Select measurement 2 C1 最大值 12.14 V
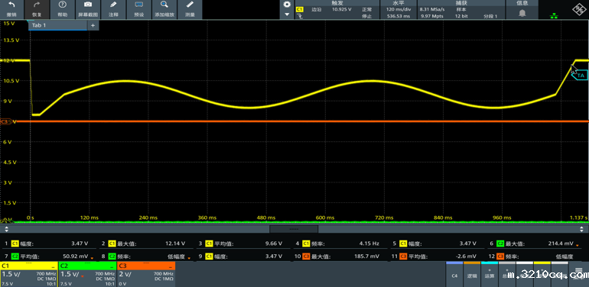This screenshot has width=589, height=287. (x=146, y=243)
